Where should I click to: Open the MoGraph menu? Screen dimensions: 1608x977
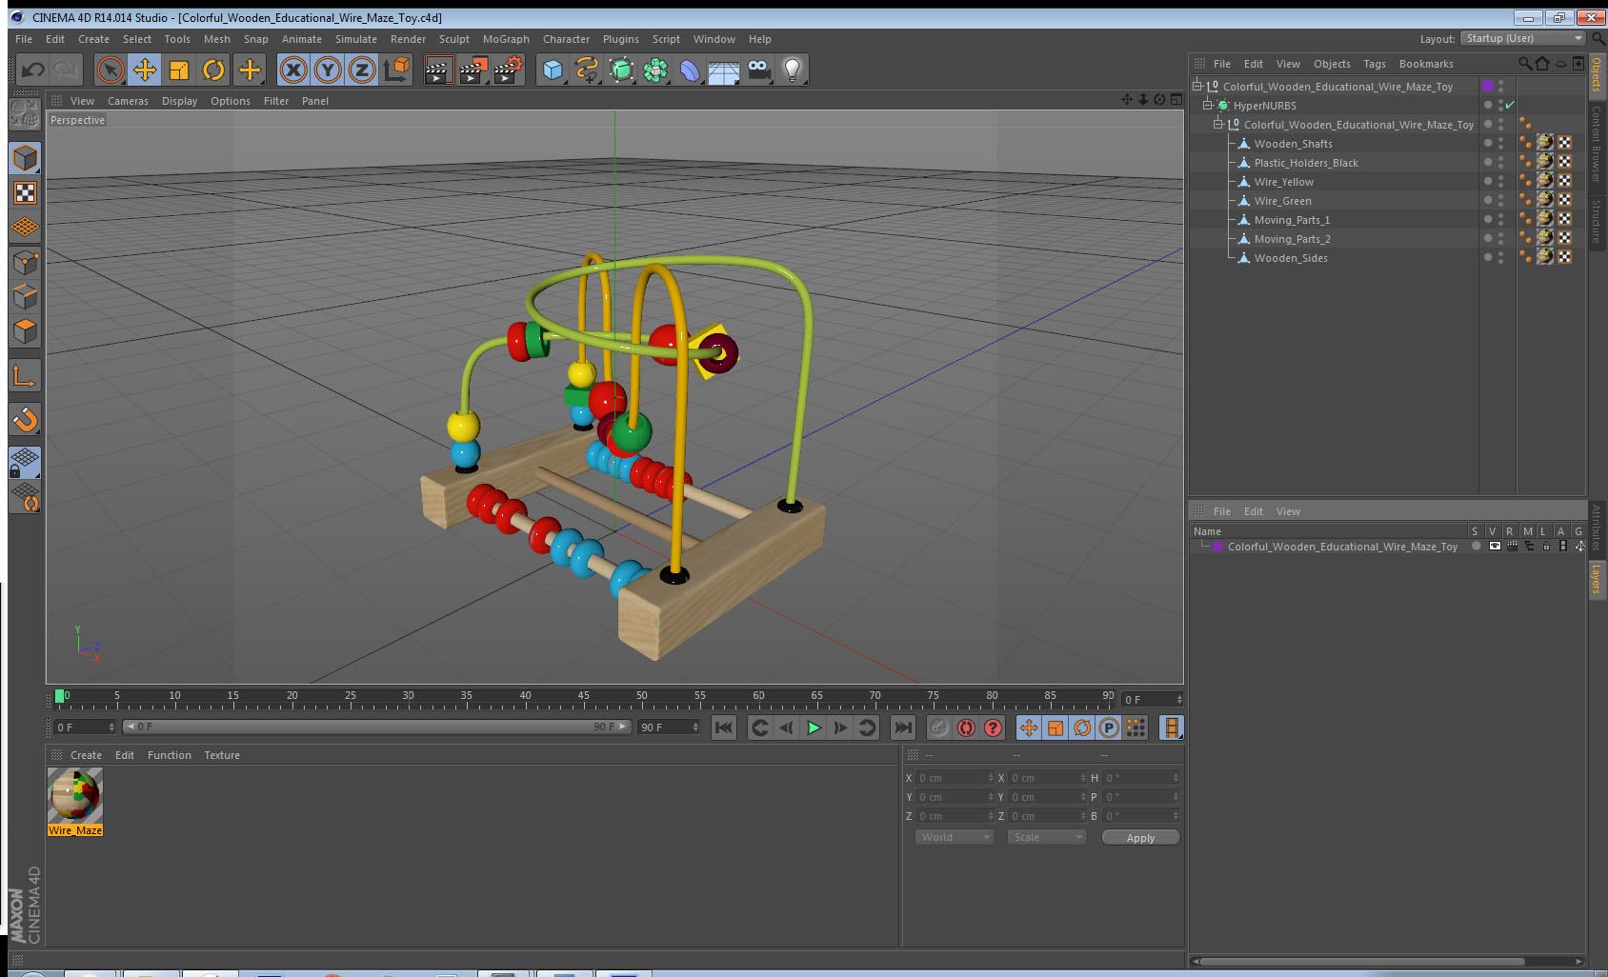click(x=506, y=39)
